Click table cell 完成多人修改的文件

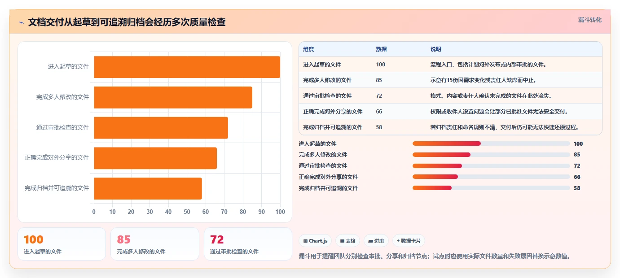[327, 80]
